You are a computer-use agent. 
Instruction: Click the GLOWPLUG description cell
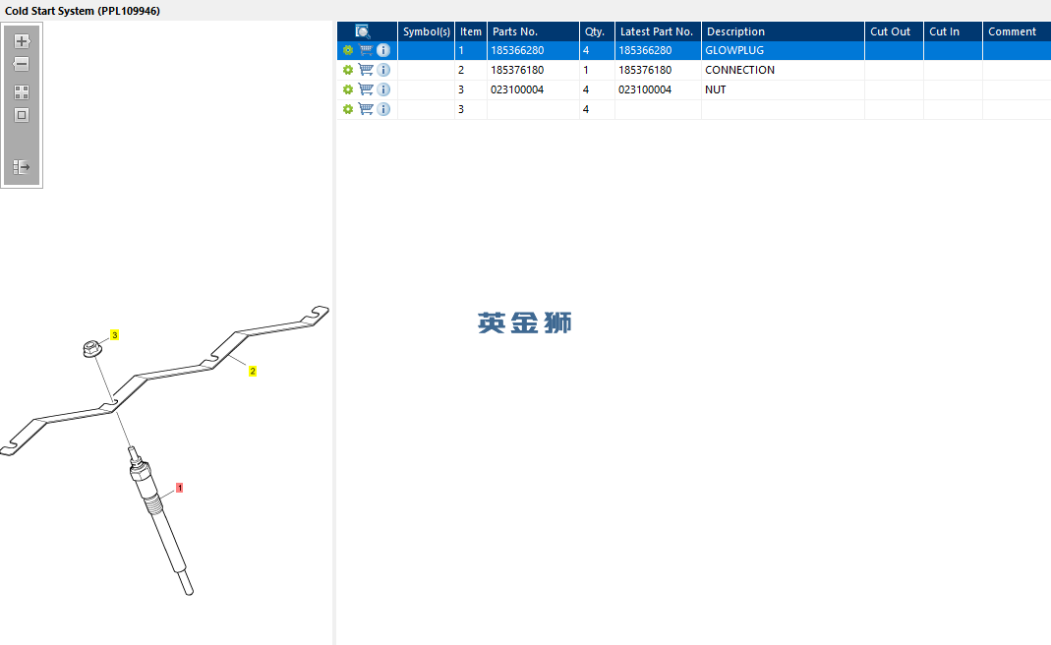pyautogui.click(x=783, y=50)
